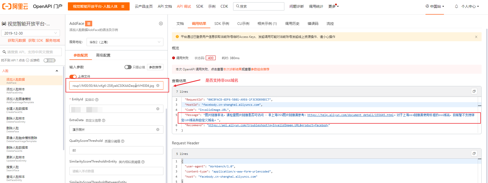Switch to the SDK 示例 tab
The image size is (488, 183).
[x=222, y=24]
